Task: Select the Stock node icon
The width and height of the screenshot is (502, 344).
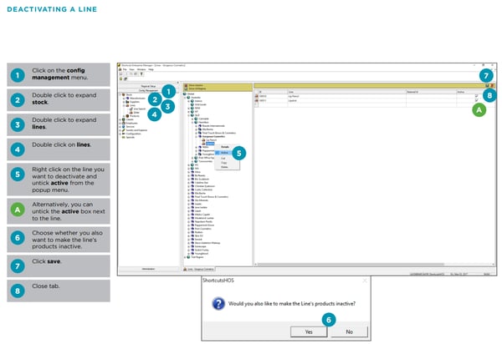Action: (124, 94)
